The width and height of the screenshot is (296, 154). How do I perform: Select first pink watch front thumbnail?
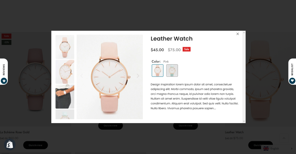(x=65, y=47)
